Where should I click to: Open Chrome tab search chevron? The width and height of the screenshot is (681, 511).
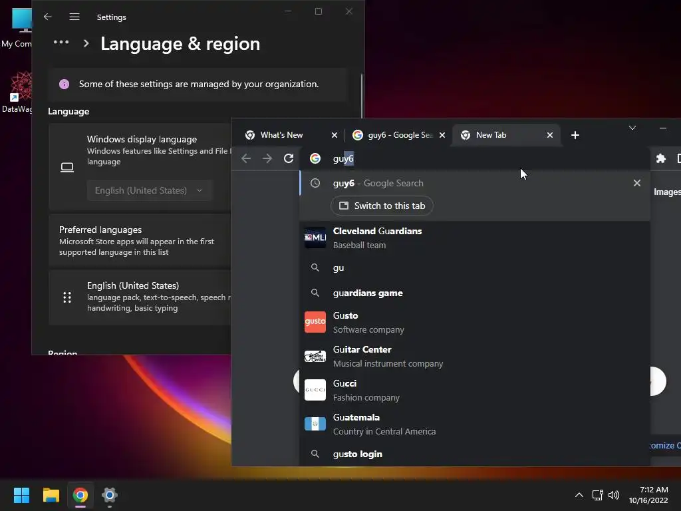point(632,128)
